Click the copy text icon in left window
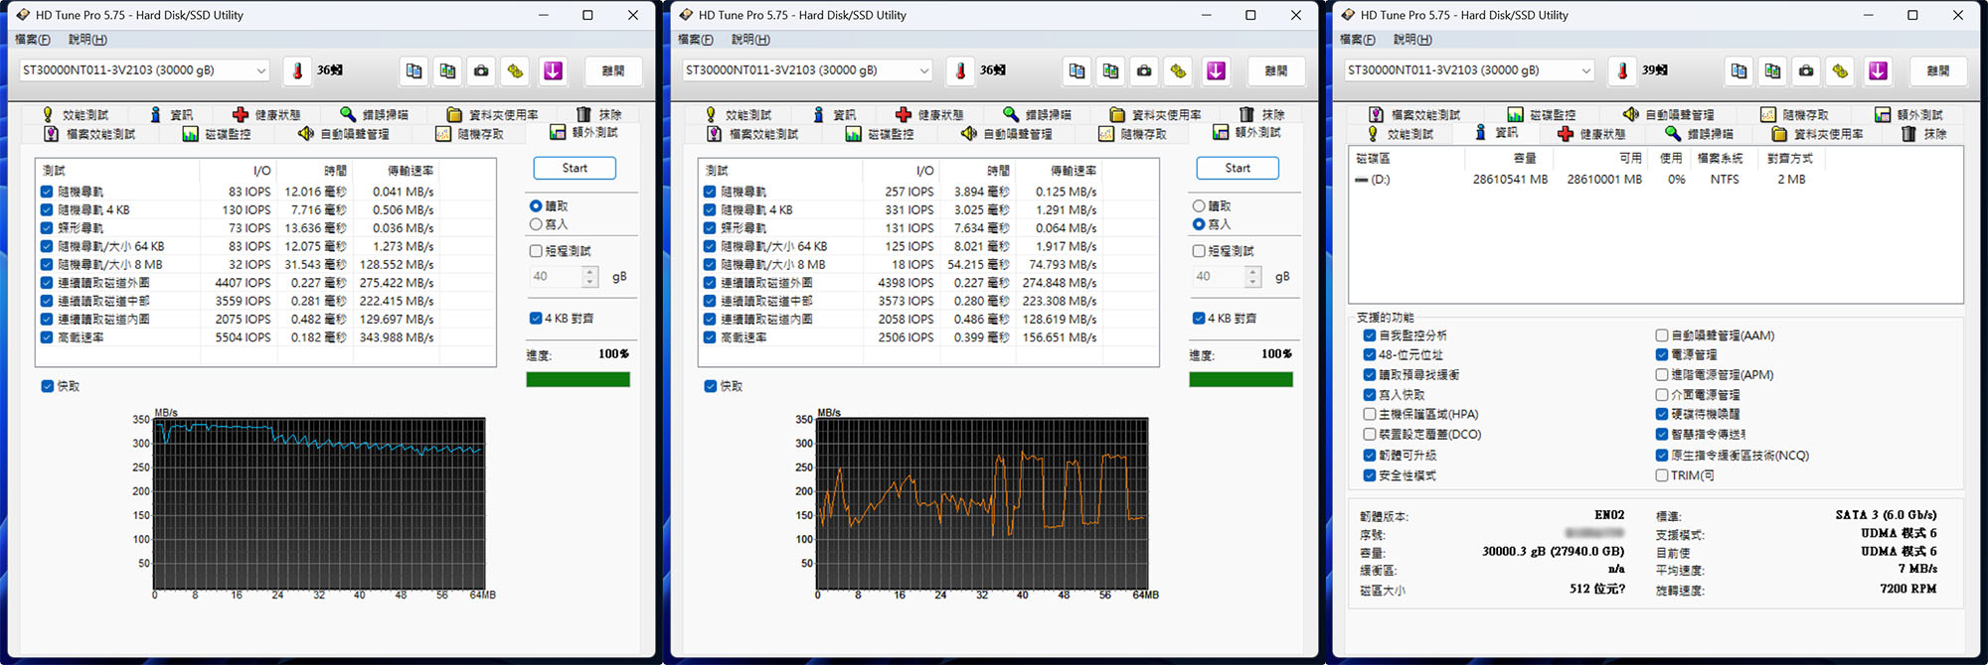This screenshot has width=1988, height=665. point(414,70)
